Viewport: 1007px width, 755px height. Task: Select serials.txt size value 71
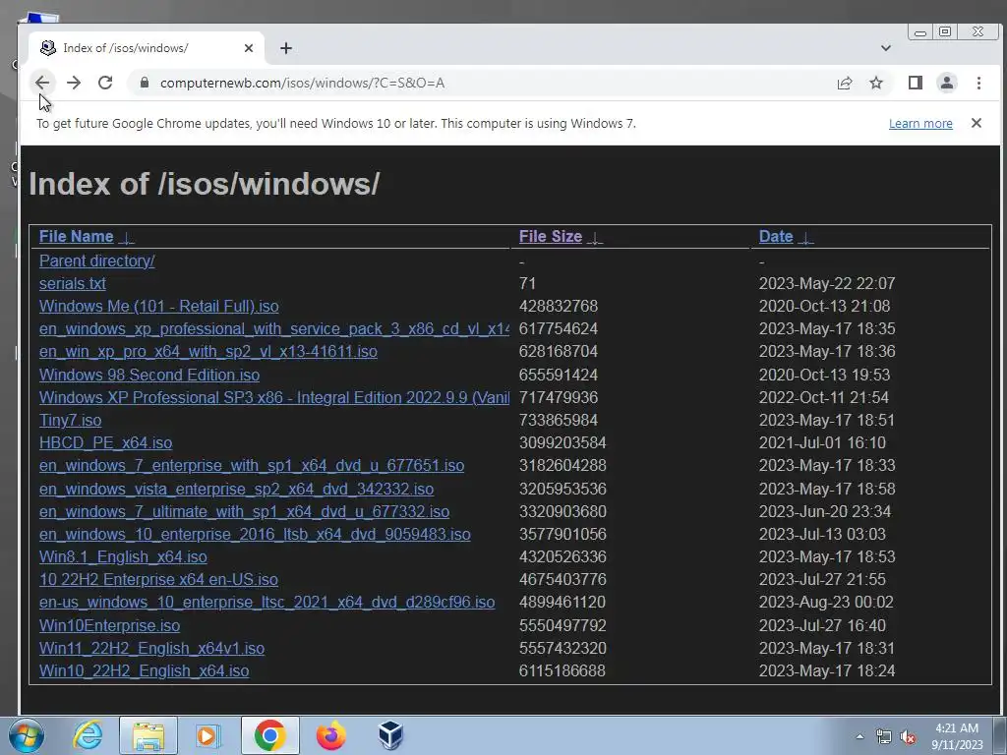(527, 283)
